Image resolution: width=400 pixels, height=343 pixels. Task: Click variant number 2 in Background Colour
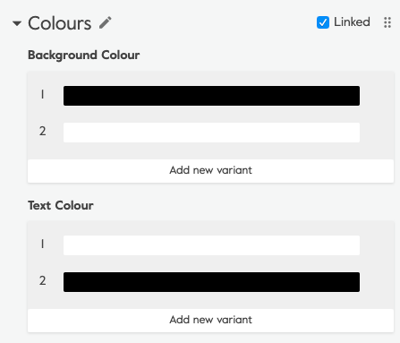point(42,131)
